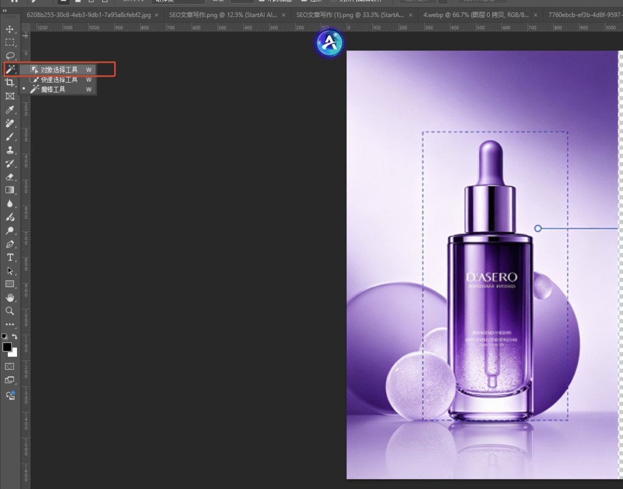Choose 魔棒工具 from the flyout
Image resolution: width=623 pixels, height=489 pixels.
click(x=58, y=89)
